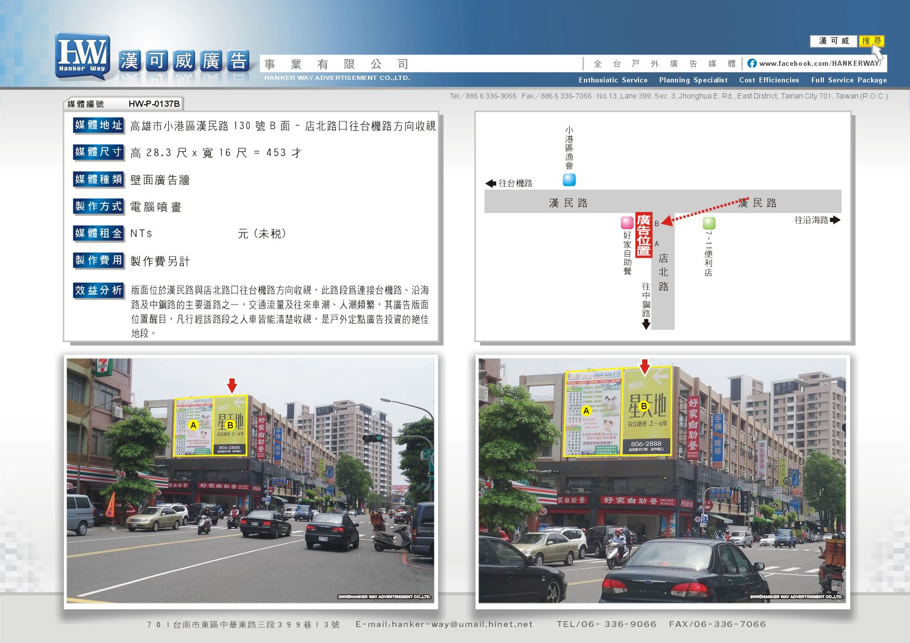Click the 媒體租金 label
This screenshot has width=910, height=643.
tap(98, 233)
